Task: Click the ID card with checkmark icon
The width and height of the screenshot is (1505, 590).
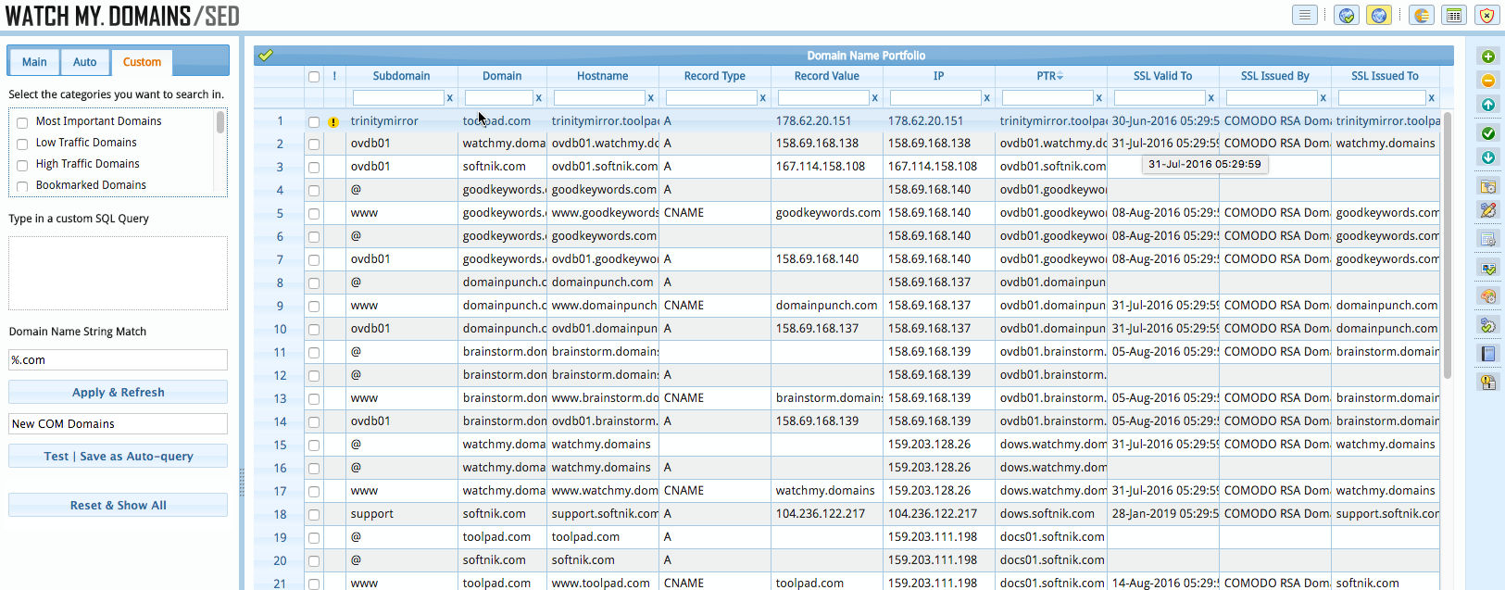Action: coord(1488,268)
